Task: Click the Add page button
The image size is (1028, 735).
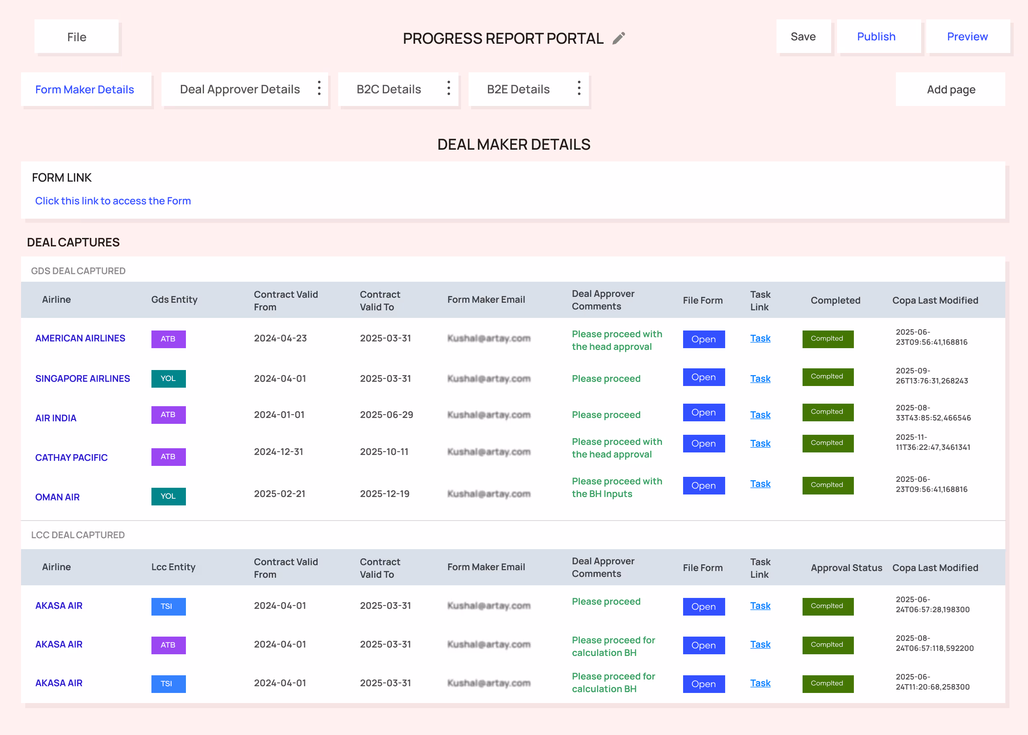Action: point(951,90)
